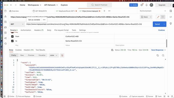Select the MapQuestRoute-GET tab
The image size is (174, 98).
(x=66, y=11)
